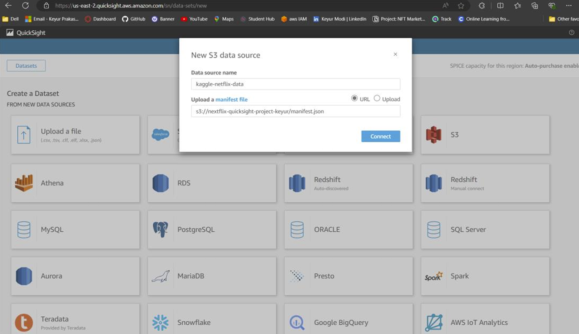Click the Connect button
This screenshot has width=579, height=334.
381,136
